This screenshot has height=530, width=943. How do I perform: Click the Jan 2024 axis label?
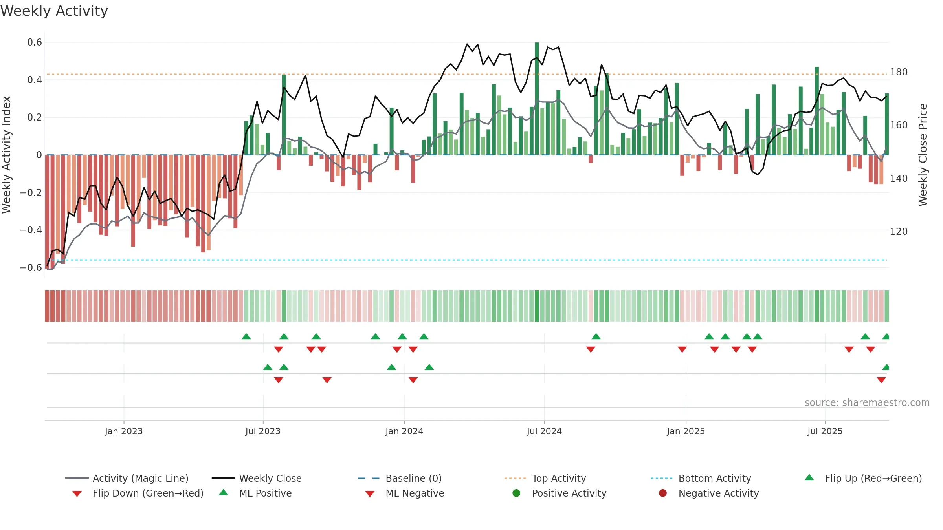click(x=404, y=431)
